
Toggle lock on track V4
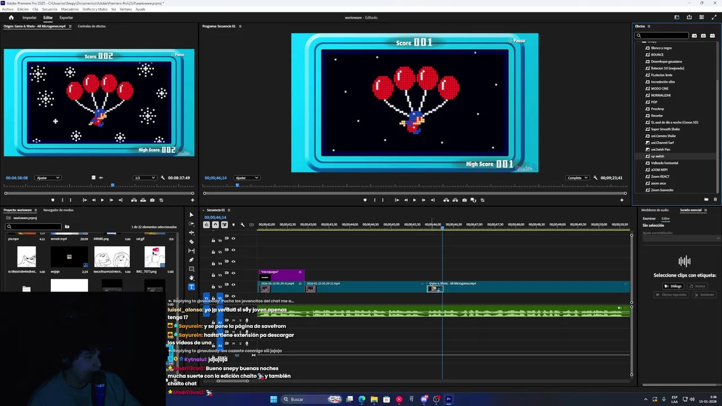click(x=213, y=263)
